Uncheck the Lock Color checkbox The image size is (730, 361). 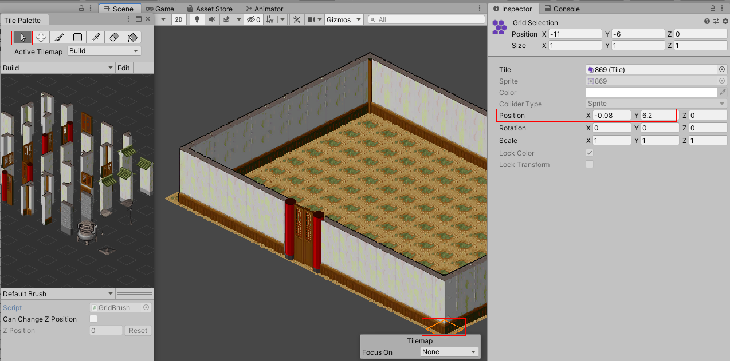click(590, 153)
